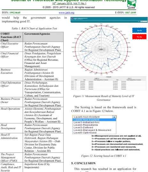Click '5—Good practices are followed and automated' line

[116, 150]
